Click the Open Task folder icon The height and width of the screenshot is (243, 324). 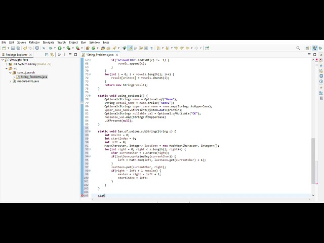pyautogui.click(x=108, y=48)
